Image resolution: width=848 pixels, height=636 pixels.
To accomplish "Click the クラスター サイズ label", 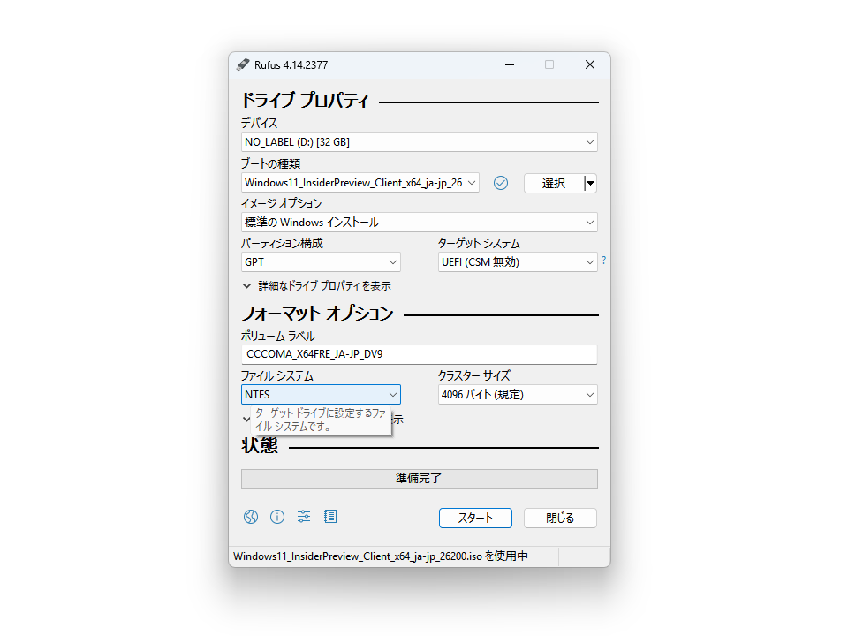I will (474, 376).
